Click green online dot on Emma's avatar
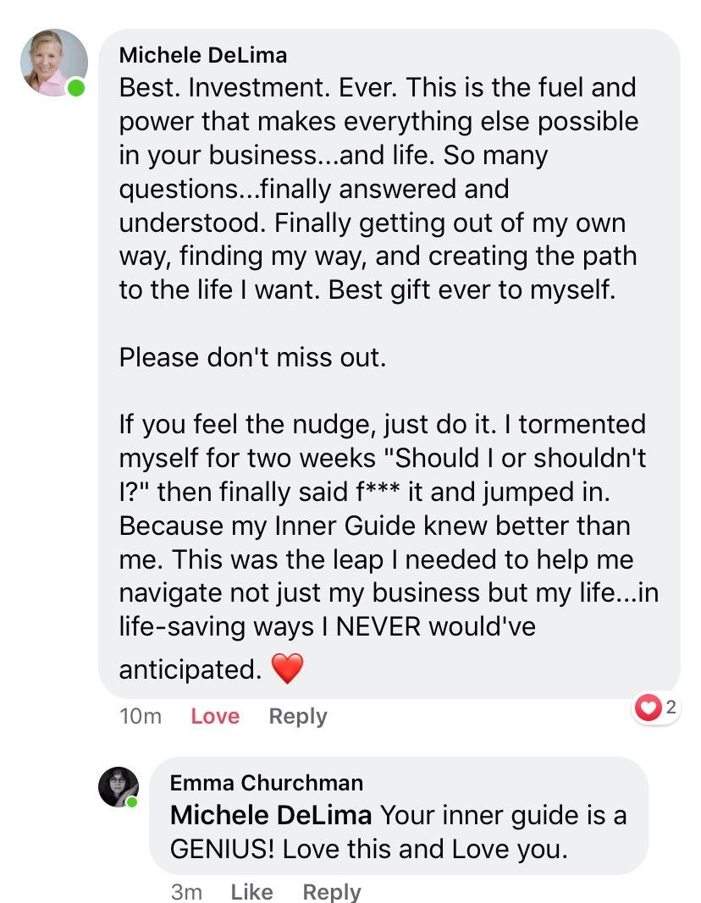Screen dimensions: 701x903 [x=132, y=801]
